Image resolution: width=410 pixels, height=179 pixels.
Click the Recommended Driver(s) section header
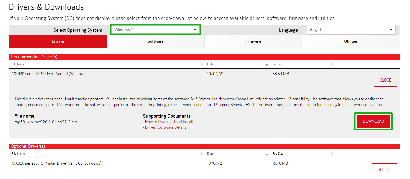click(204, 57)
